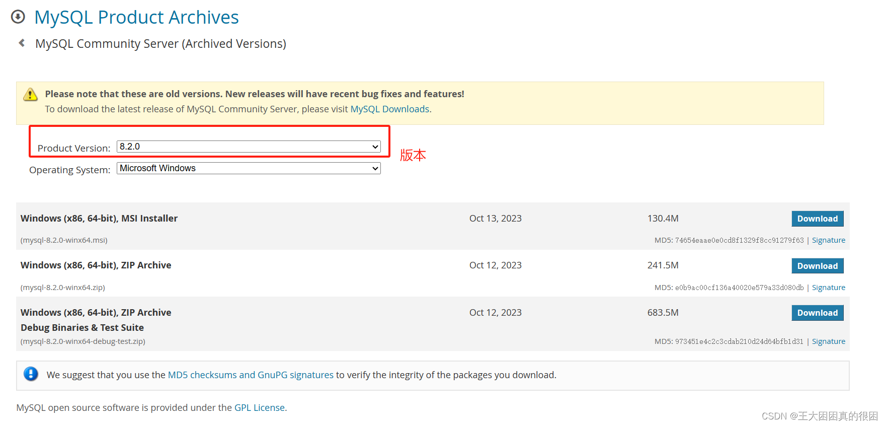Select the Windows (x86, 64-bit), MSI Installer title
Viewport: 885px width, 426px height.
(99, 219)
